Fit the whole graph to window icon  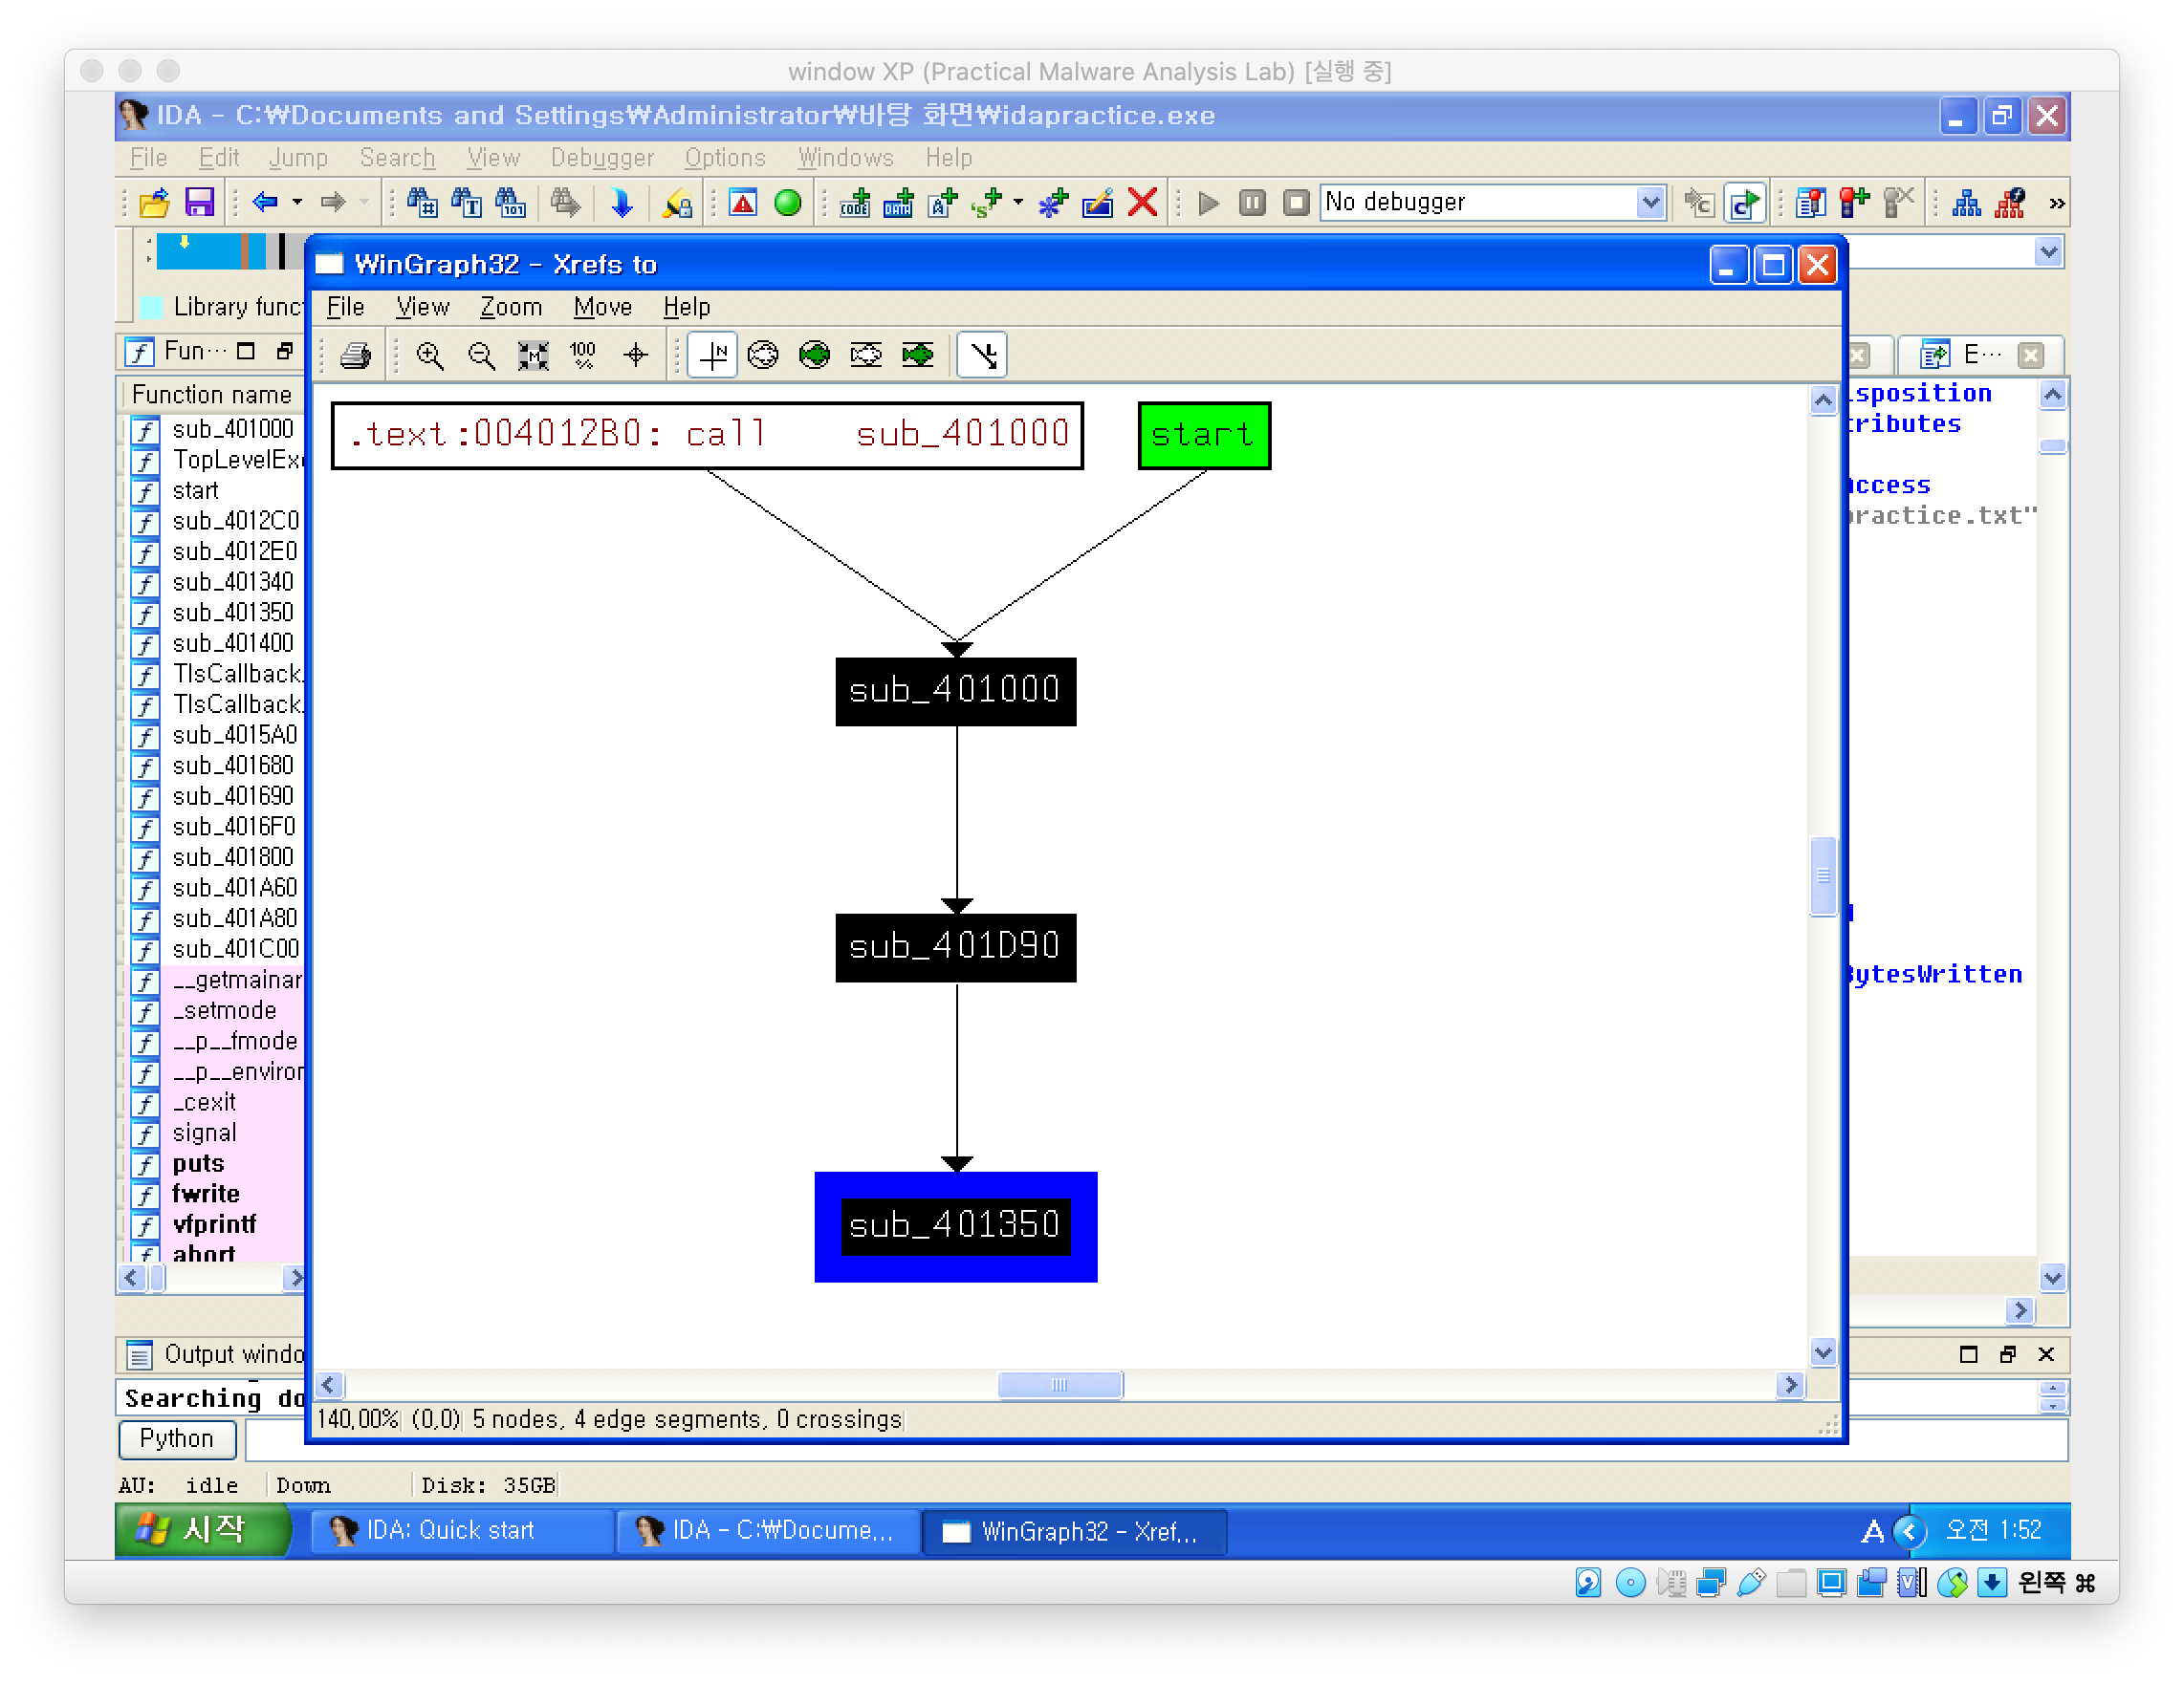pos(533,356)
